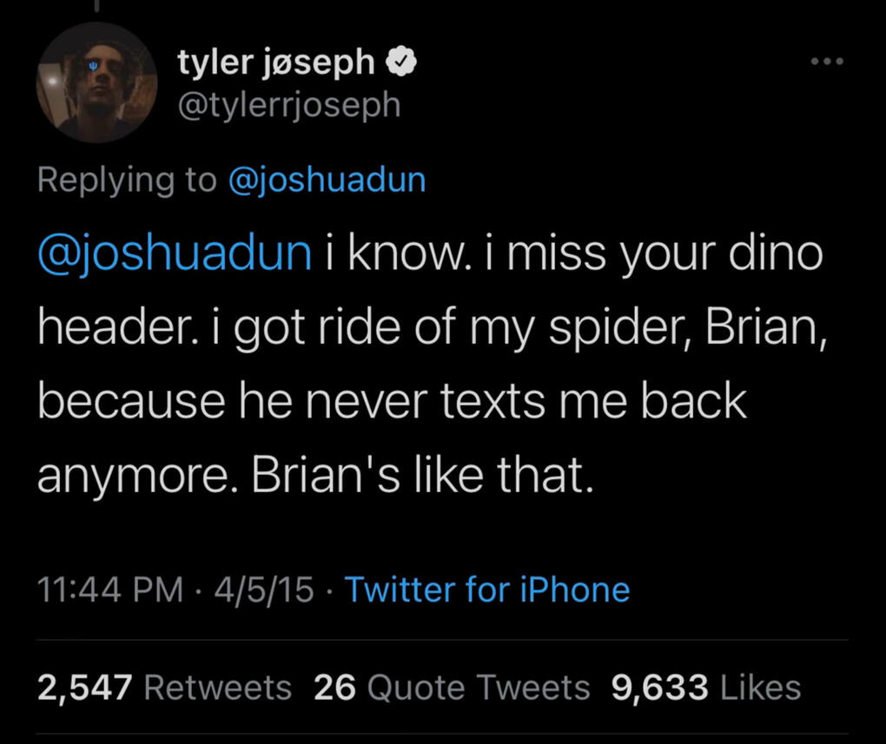This screenshot has width=886, height=744.
Task: Open tyler jøseph's profile picture
Action: pyautogui.click(x=96, y=82)
